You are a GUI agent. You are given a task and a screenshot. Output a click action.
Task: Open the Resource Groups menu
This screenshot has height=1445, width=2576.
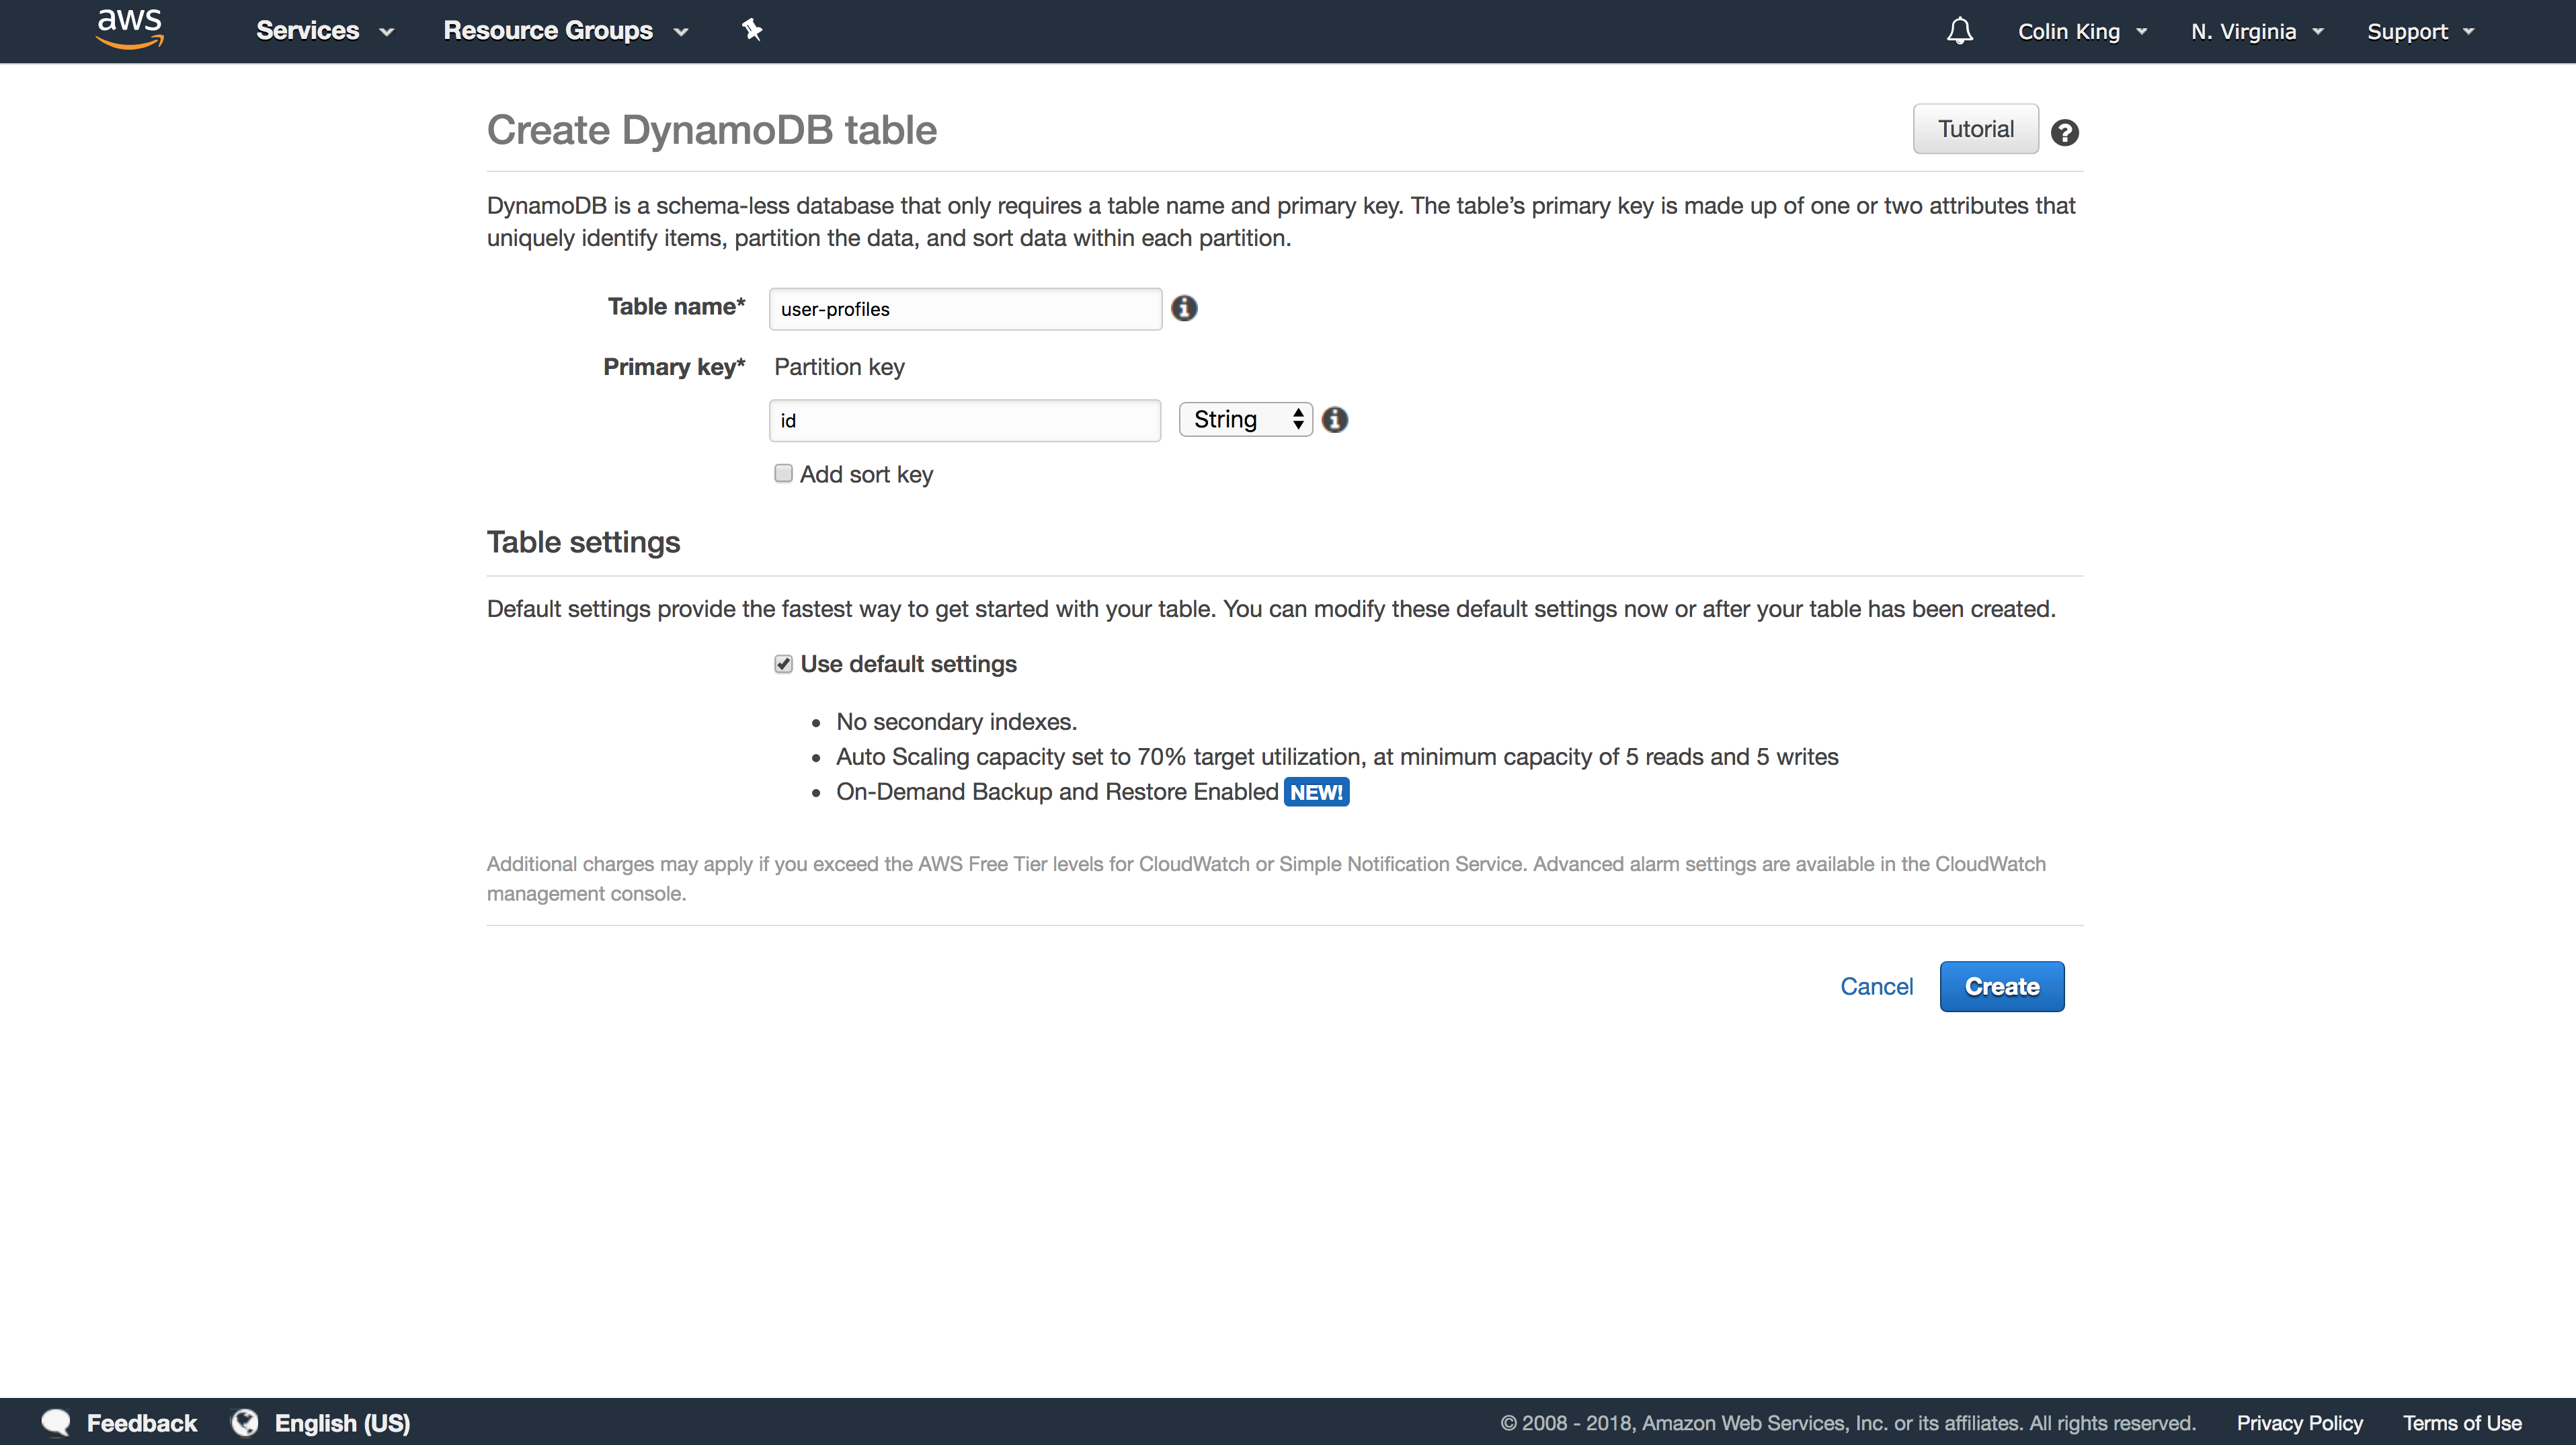pyautogui.click(x=565, y=31)
